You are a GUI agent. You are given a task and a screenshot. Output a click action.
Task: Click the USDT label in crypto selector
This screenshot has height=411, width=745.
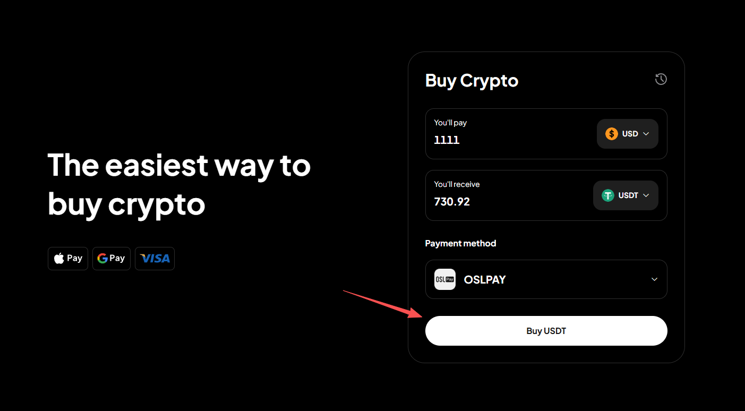coord(628,195)
